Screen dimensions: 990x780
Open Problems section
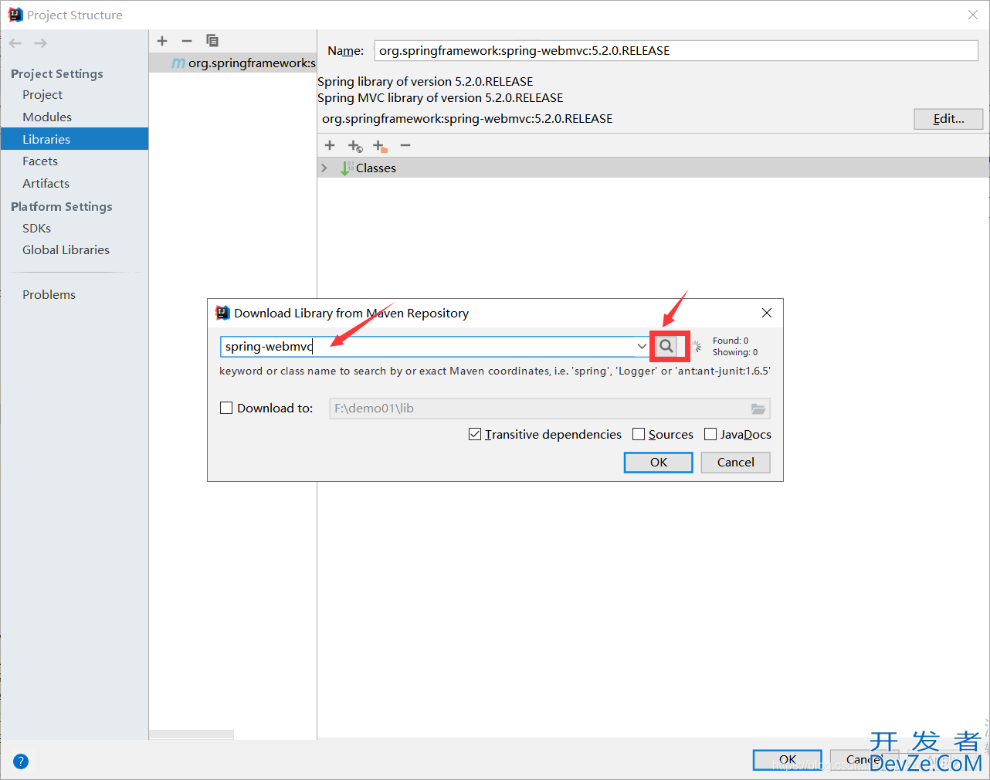pyautogui.click(x=49, y=294)
